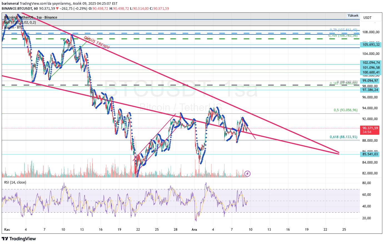The image size is (384, 244).
Task: Click the Yüksek label at top right
Action: coord(353,16)
